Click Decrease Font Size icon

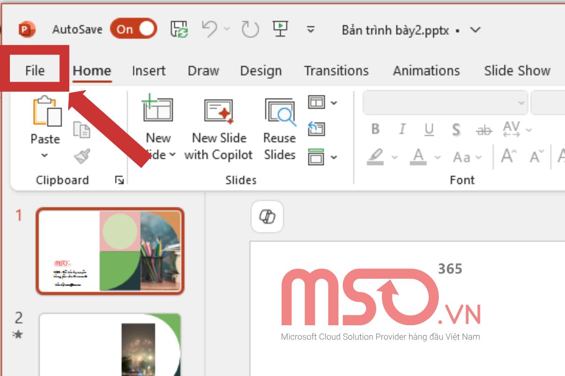[537, 157]
